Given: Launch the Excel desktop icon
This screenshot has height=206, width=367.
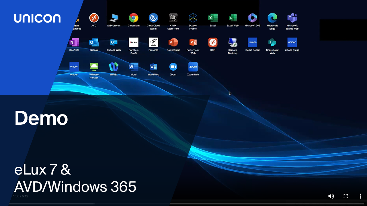Looking at the screenshot, I should [x=213, y=18].
